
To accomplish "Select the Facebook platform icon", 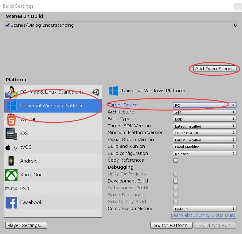I will tap(11, 202).
